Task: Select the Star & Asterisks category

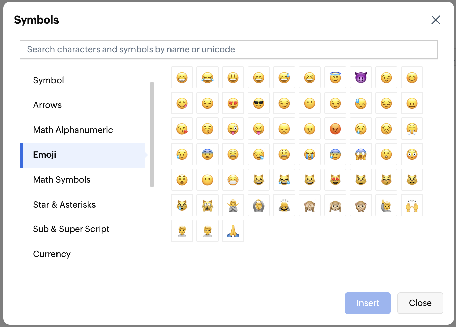Action: pos(64,205)
